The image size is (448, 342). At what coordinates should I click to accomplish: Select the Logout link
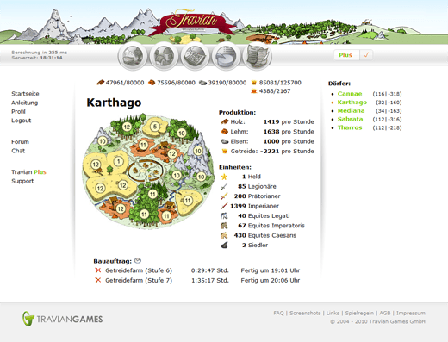tap(22, 121)
